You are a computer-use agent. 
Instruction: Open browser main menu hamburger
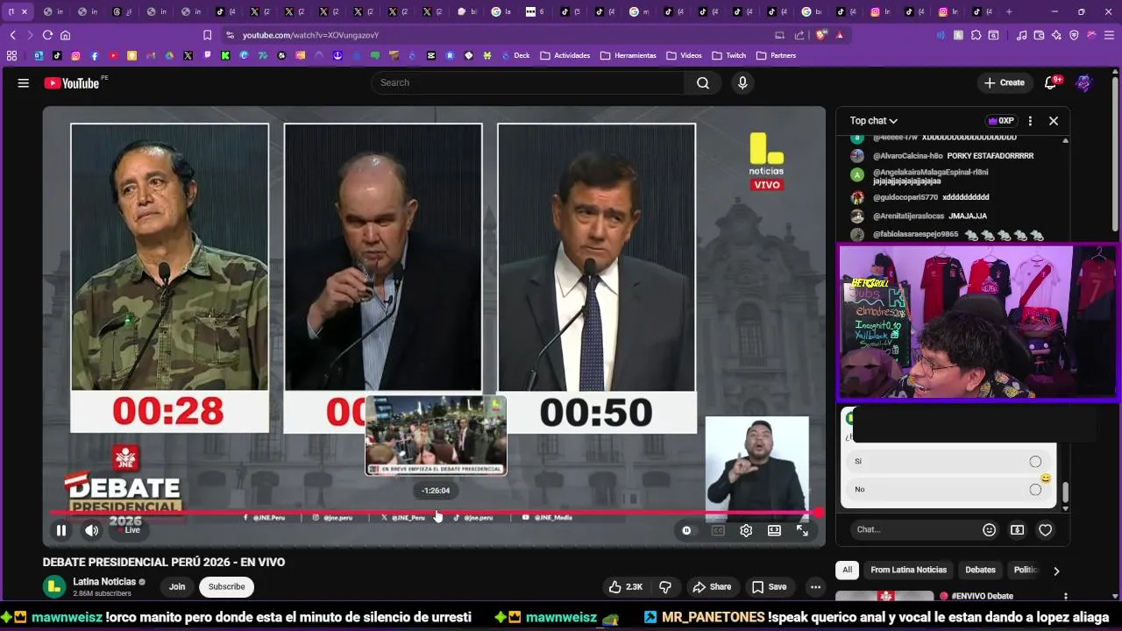[x=1109, y=35]
